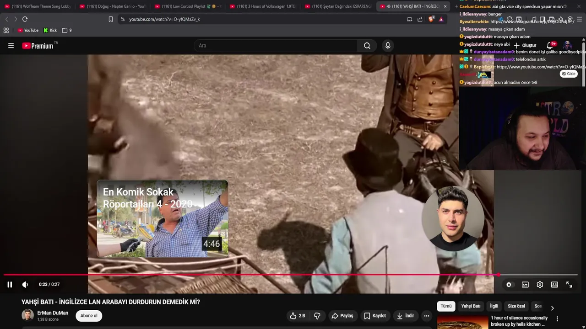The height and width of the screenshot is (329, 586).
Task: Save the video with Kaydet
Action: click(x=375, y=316)
